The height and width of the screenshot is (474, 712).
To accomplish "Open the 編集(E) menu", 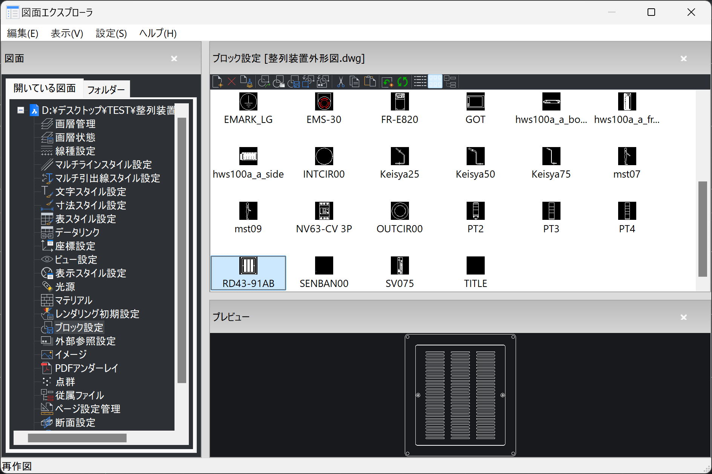I will point(23,34).
